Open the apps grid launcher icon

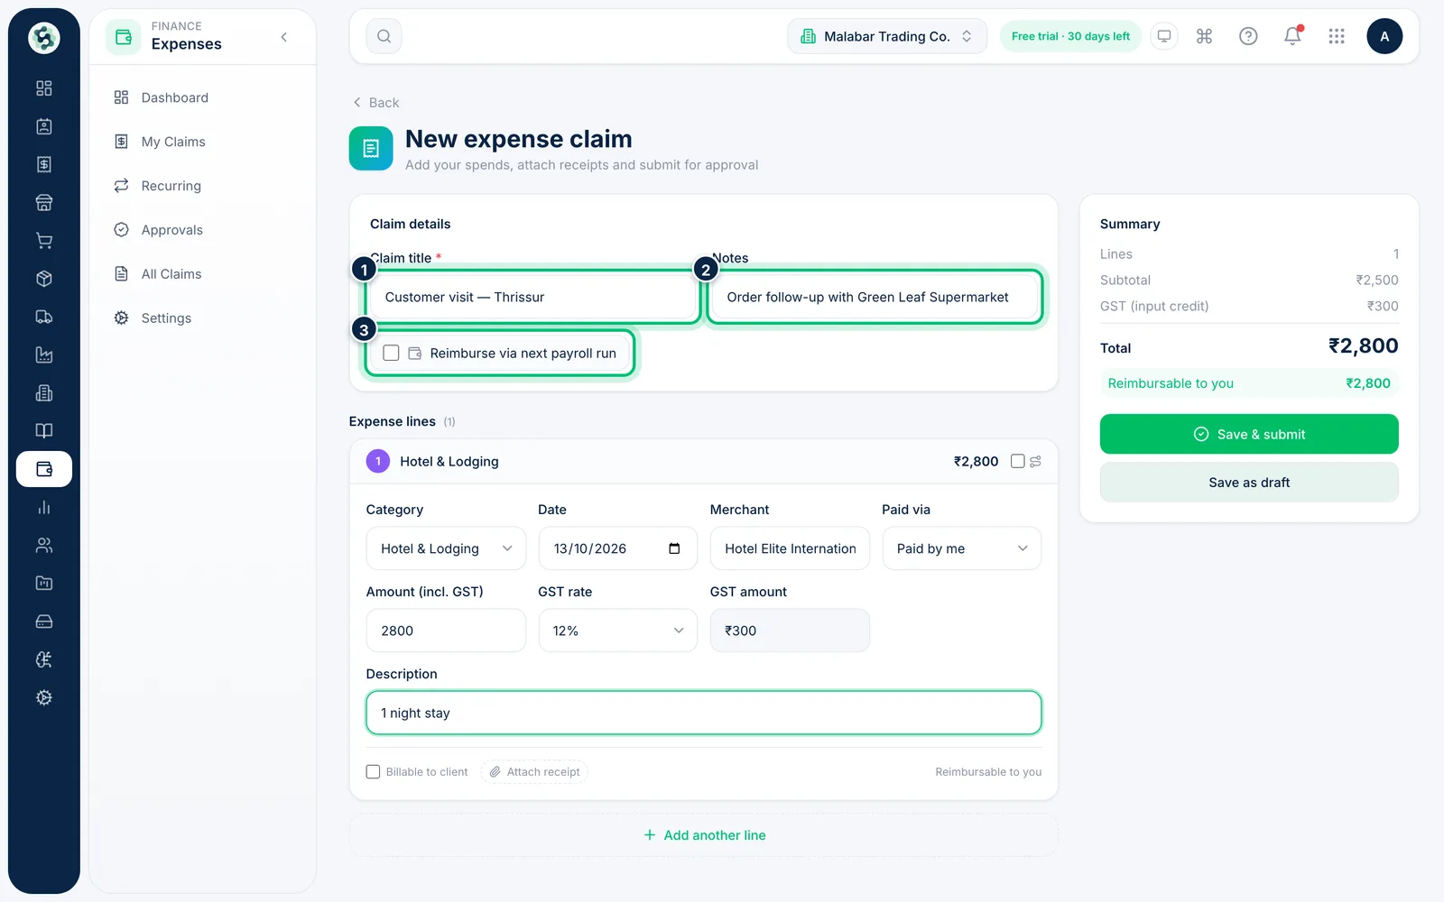coord(1337,36)
